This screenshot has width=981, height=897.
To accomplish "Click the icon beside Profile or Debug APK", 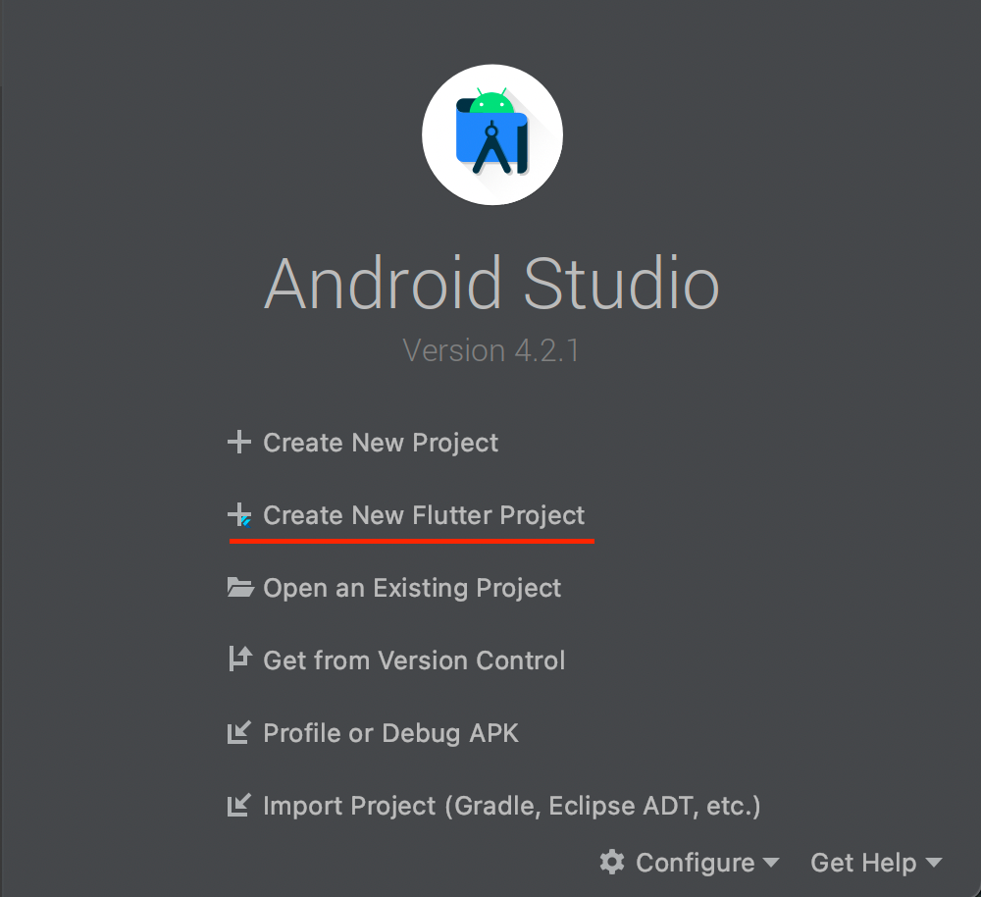I will [239, 732].
